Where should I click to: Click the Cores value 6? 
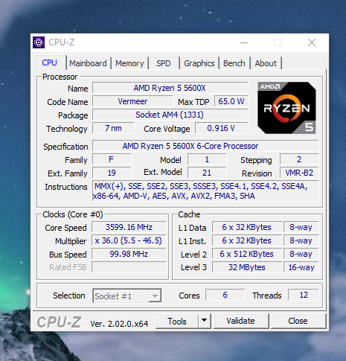pyautogui.click(x=225, y=295)
